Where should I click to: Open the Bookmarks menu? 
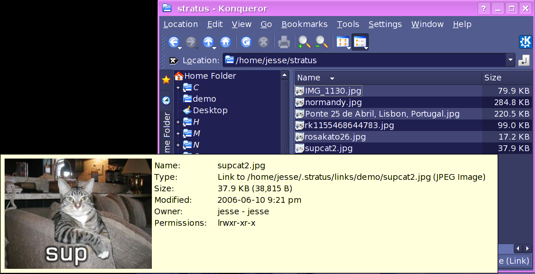point(304,24)
